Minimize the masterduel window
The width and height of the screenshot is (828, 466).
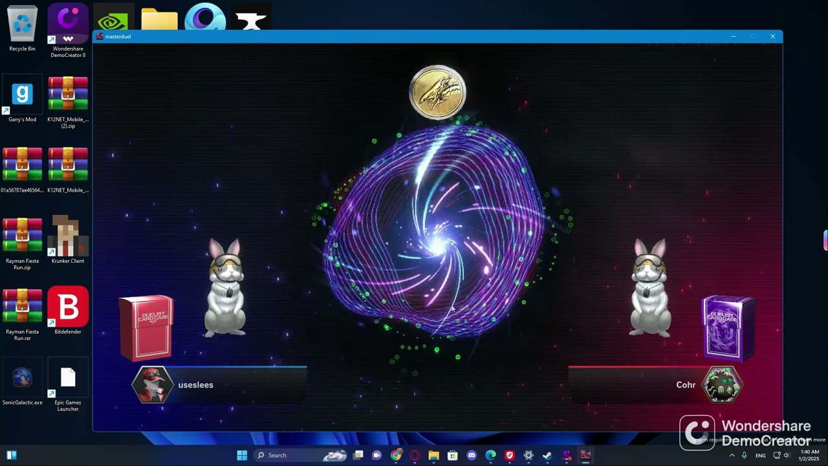coord(734,36)
